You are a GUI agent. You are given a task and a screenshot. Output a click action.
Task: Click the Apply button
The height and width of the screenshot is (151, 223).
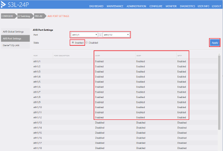(x=214, y=43)
